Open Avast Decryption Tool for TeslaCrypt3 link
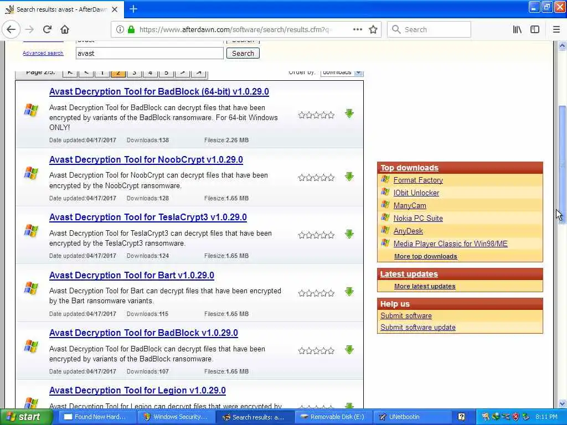Screen dimensions: 567x425 click(x=148, y=217)
